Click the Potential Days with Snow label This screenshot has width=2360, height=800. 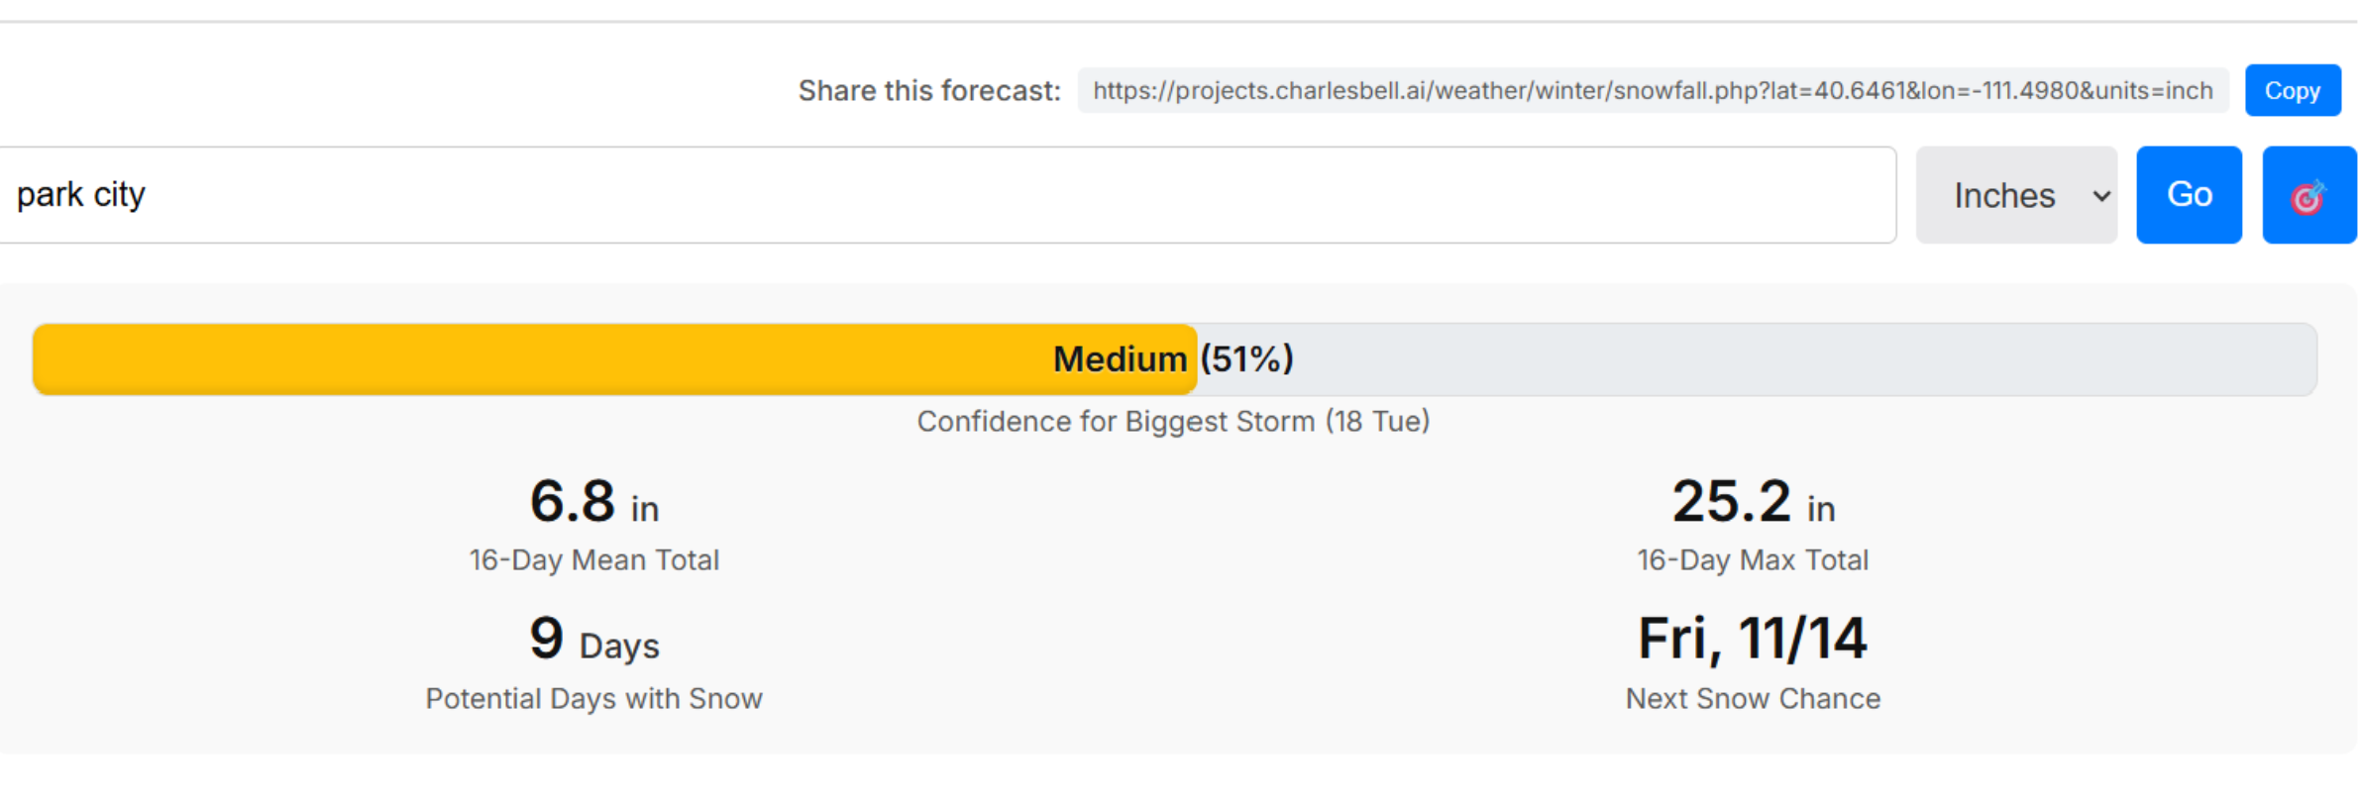(x=593, y=699)
